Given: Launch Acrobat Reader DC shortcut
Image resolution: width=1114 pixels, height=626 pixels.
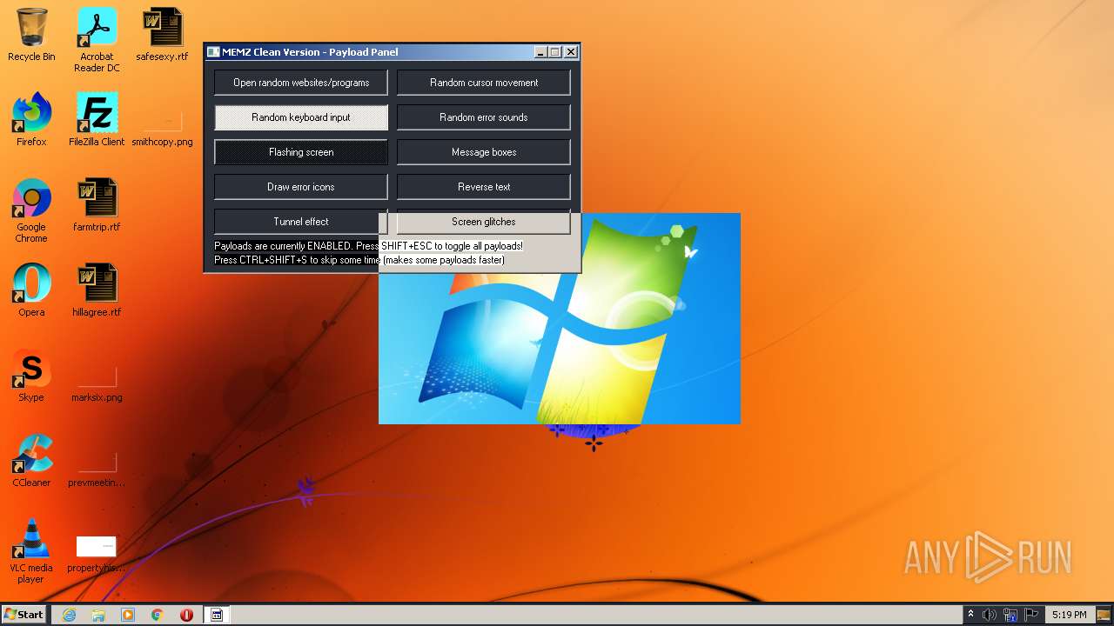Looking at the screenshot, I should coord(97,40).
